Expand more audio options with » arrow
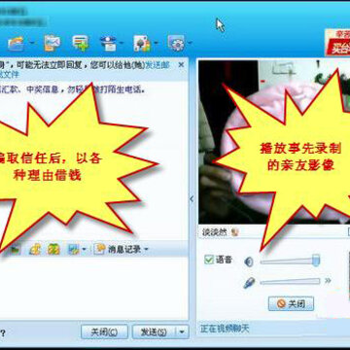The image size is (350, 350). (328, 281)
